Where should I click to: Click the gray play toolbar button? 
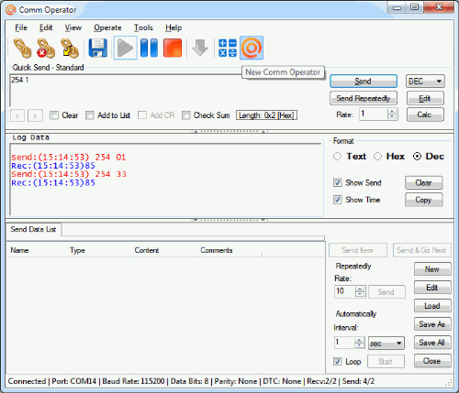(x=125, y=48)
